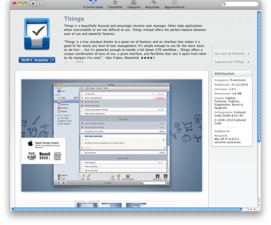This screenshot has height=225, width=271.
Task: Click the App Store search field
Action: tap(240, 4)
